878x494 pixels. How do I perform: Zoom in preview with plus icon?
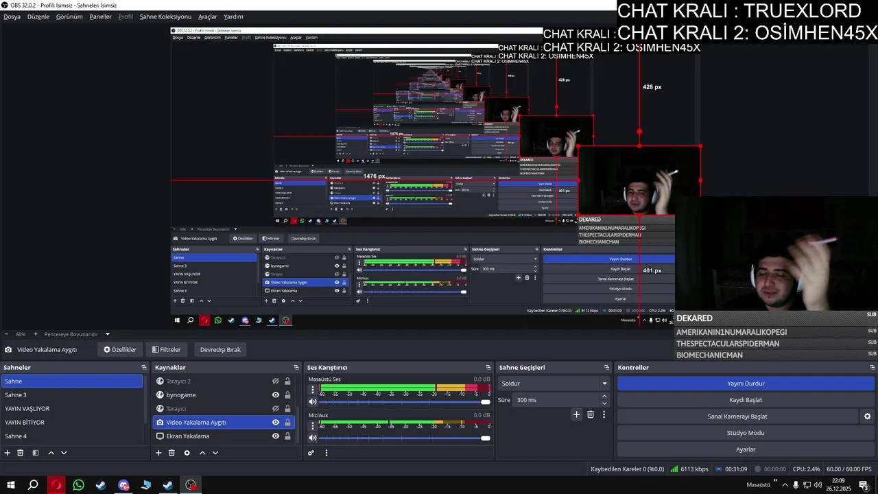[x=36, y=334]
